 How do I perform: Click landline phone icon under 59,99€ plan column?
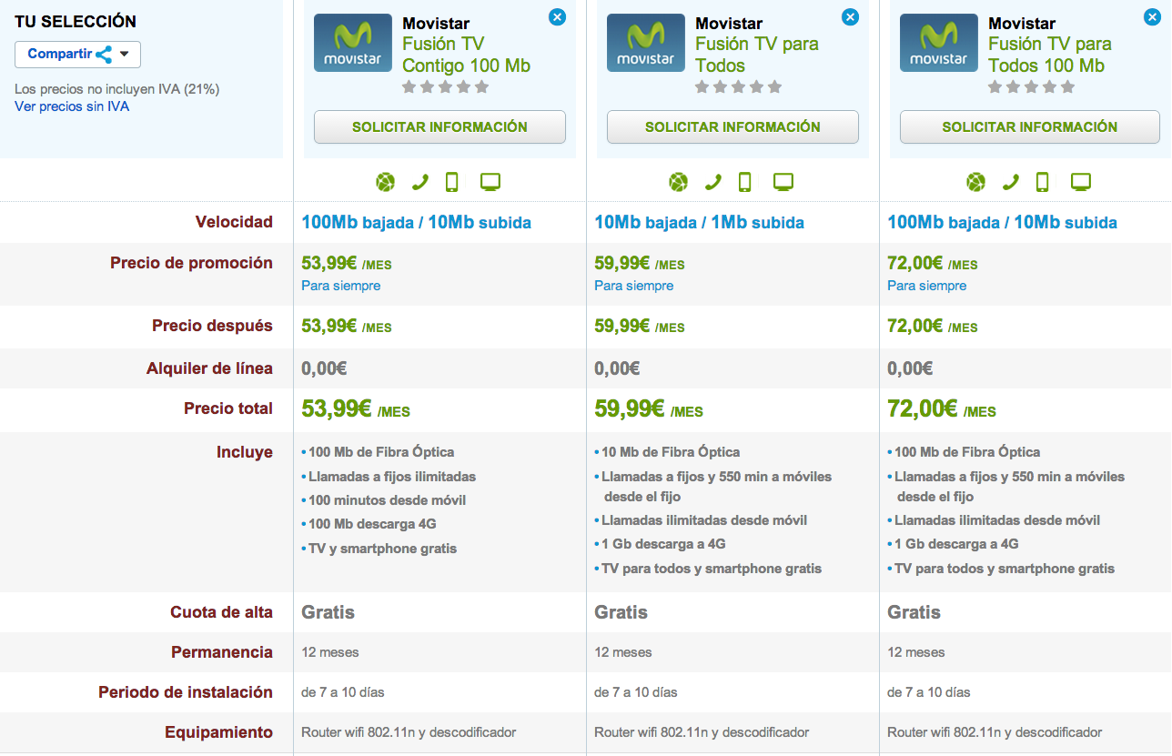[712, 182]
